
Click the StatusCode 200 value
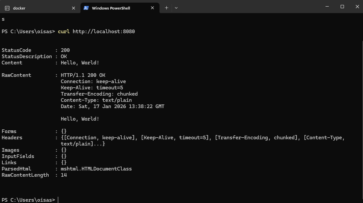(x=64, y=50)
